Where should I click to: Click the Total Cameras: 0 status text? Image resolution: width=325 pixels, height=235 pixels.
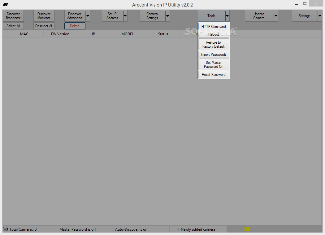tap(23, 229)
